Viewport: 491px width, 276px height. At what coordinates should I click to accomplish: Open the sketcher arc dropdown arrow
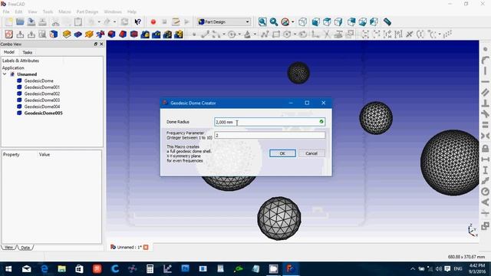tap(224, 34)
